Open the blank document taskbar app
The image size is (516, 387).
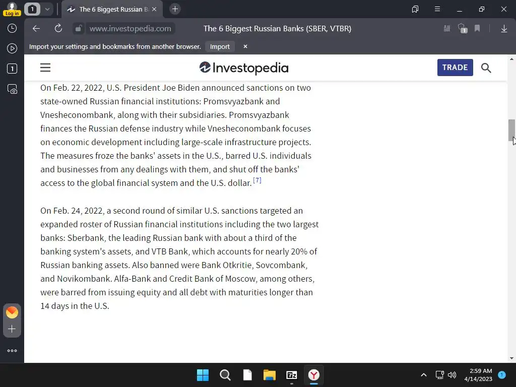point(247,375)
